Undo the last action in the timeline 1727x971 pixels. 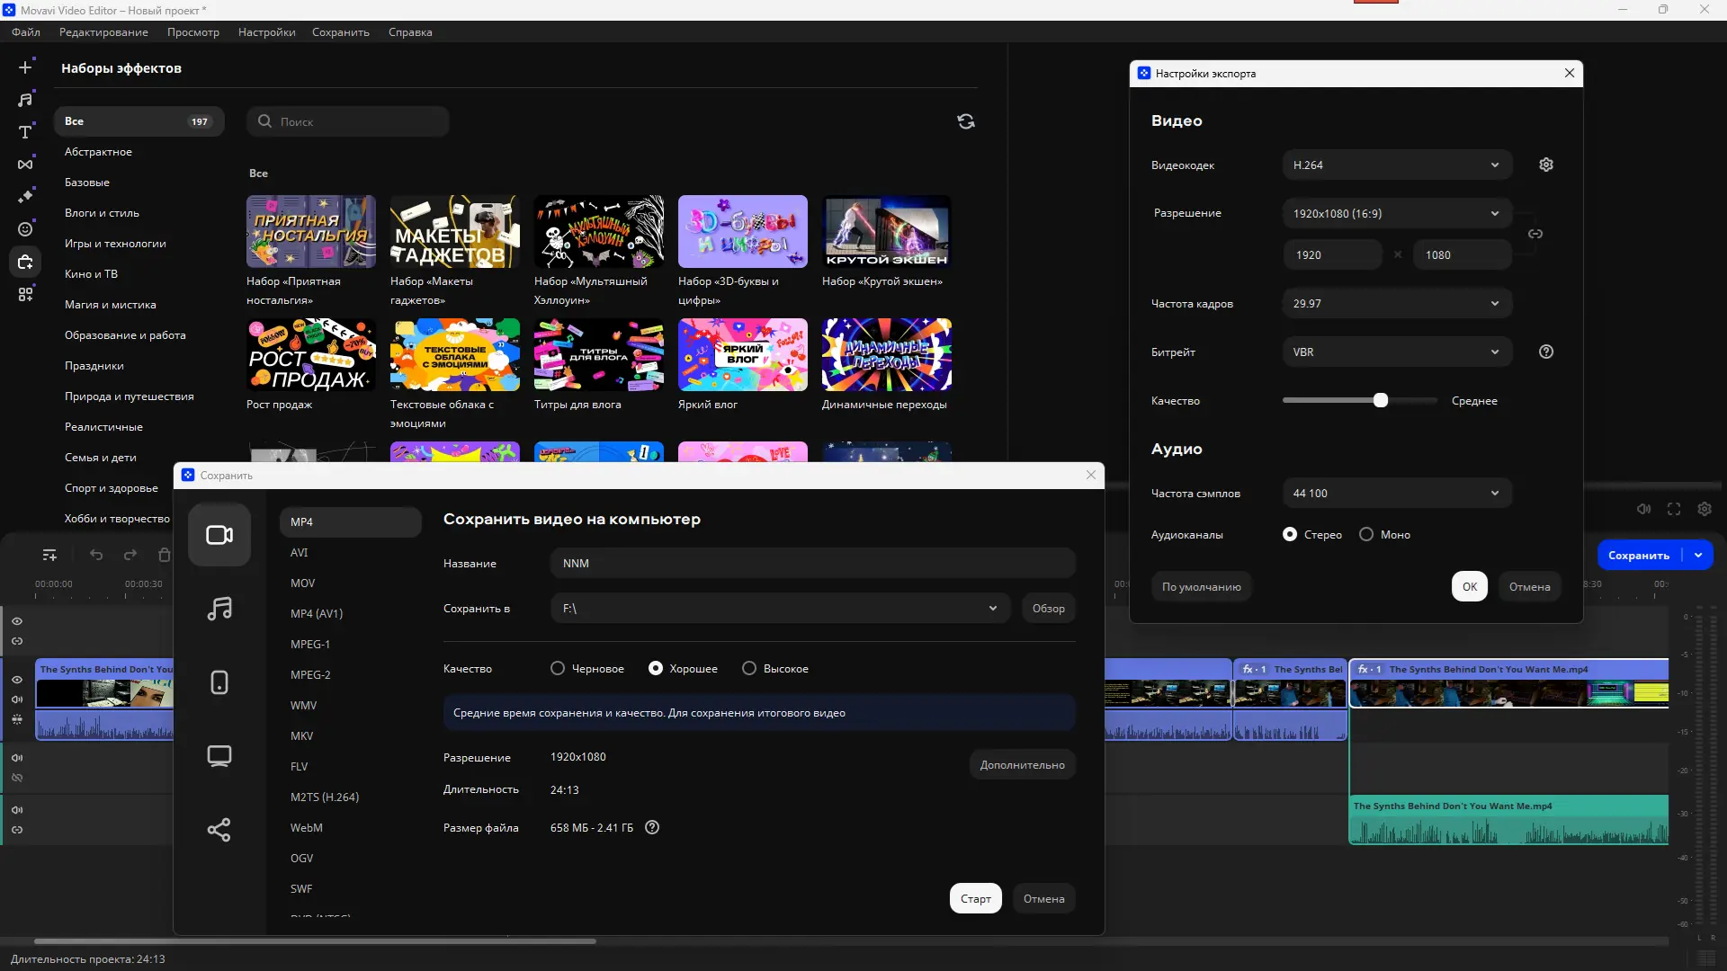click(x=96, y=555)
